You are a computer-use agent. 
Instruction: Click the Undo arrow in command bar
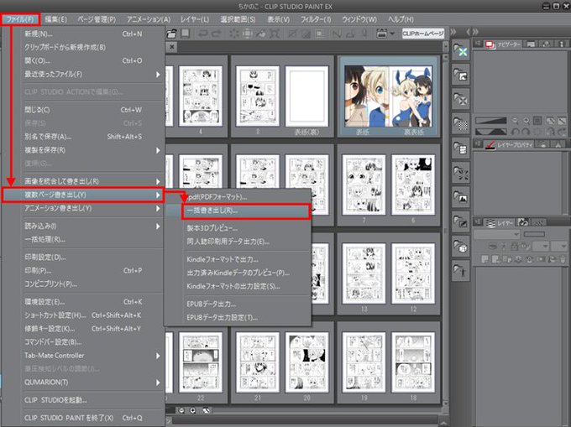(203, 34)
